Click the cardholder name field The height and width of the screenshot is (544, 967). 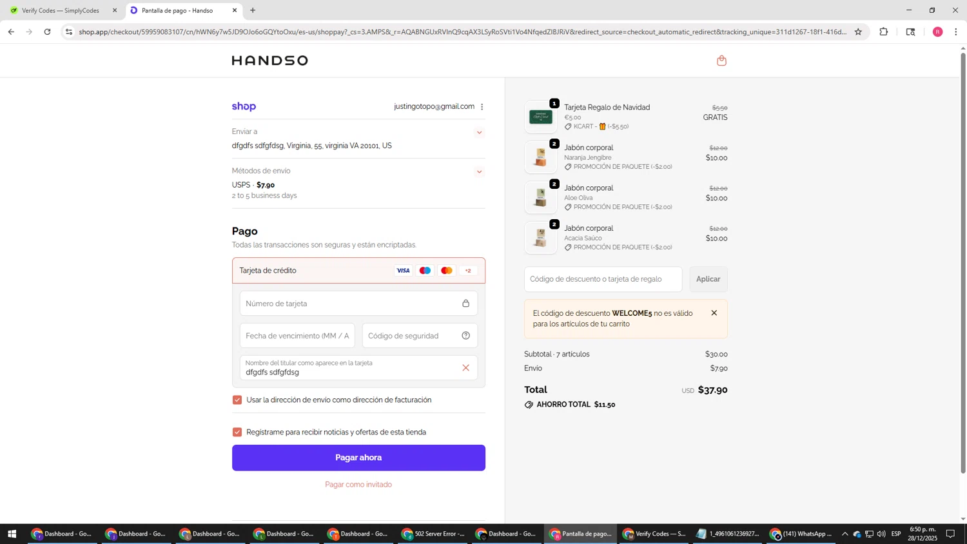pos(358,368)
